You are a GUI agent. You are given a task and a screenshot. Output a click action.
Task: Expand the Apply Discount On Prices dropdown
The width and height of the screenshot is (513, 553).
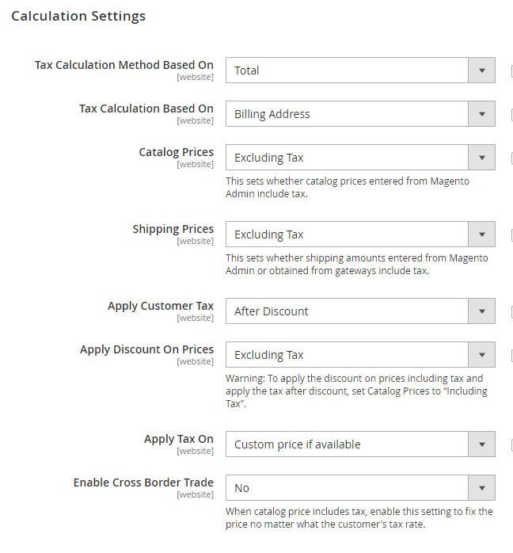[360, 355]
